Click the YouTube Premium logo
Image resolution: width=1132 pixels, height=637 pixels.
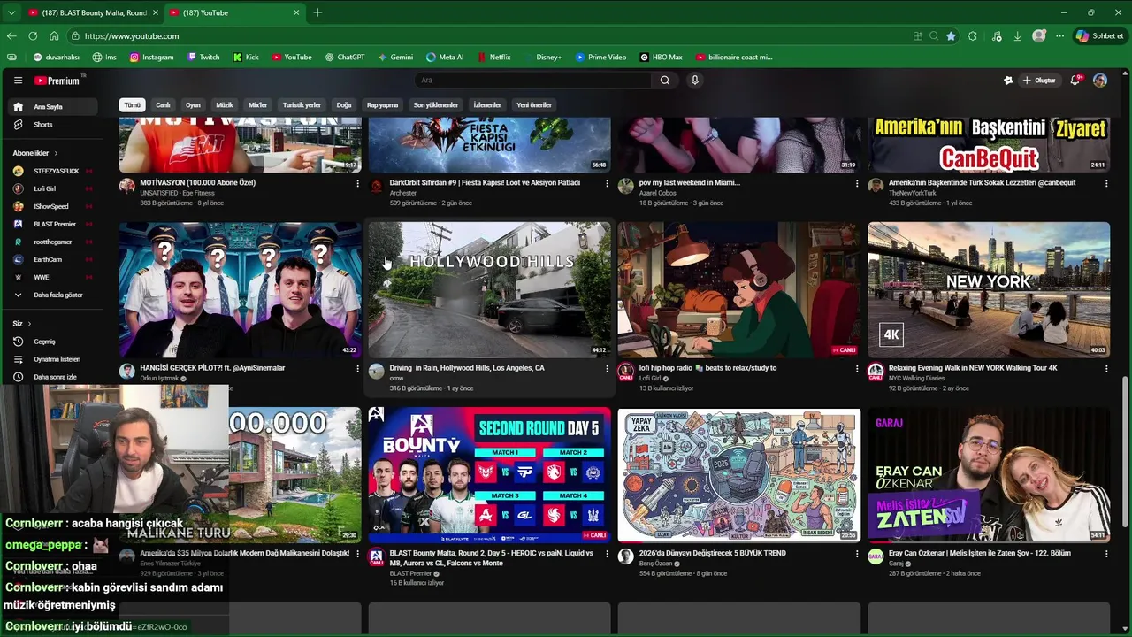click(x=57, y=81)
